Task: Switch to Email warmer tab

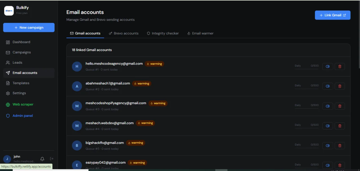Action: pyautogui.click(x=201, y=33)
